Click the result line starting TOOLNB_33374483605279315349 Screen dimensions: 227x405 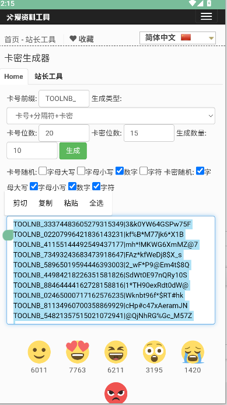102,224
